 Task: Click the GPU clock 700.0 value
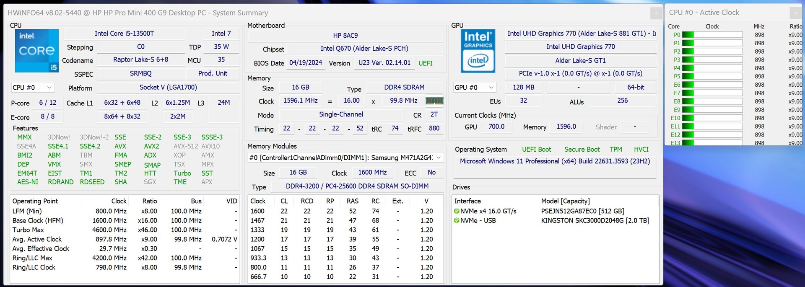(496, 127)
